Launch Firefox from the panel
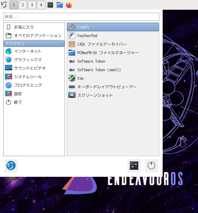Image resolution: width=198 pixels, height=213 pixels. 69,5
